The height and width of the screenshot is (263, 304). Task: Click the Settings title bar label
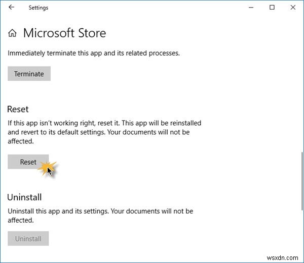(x=39, y=8)
